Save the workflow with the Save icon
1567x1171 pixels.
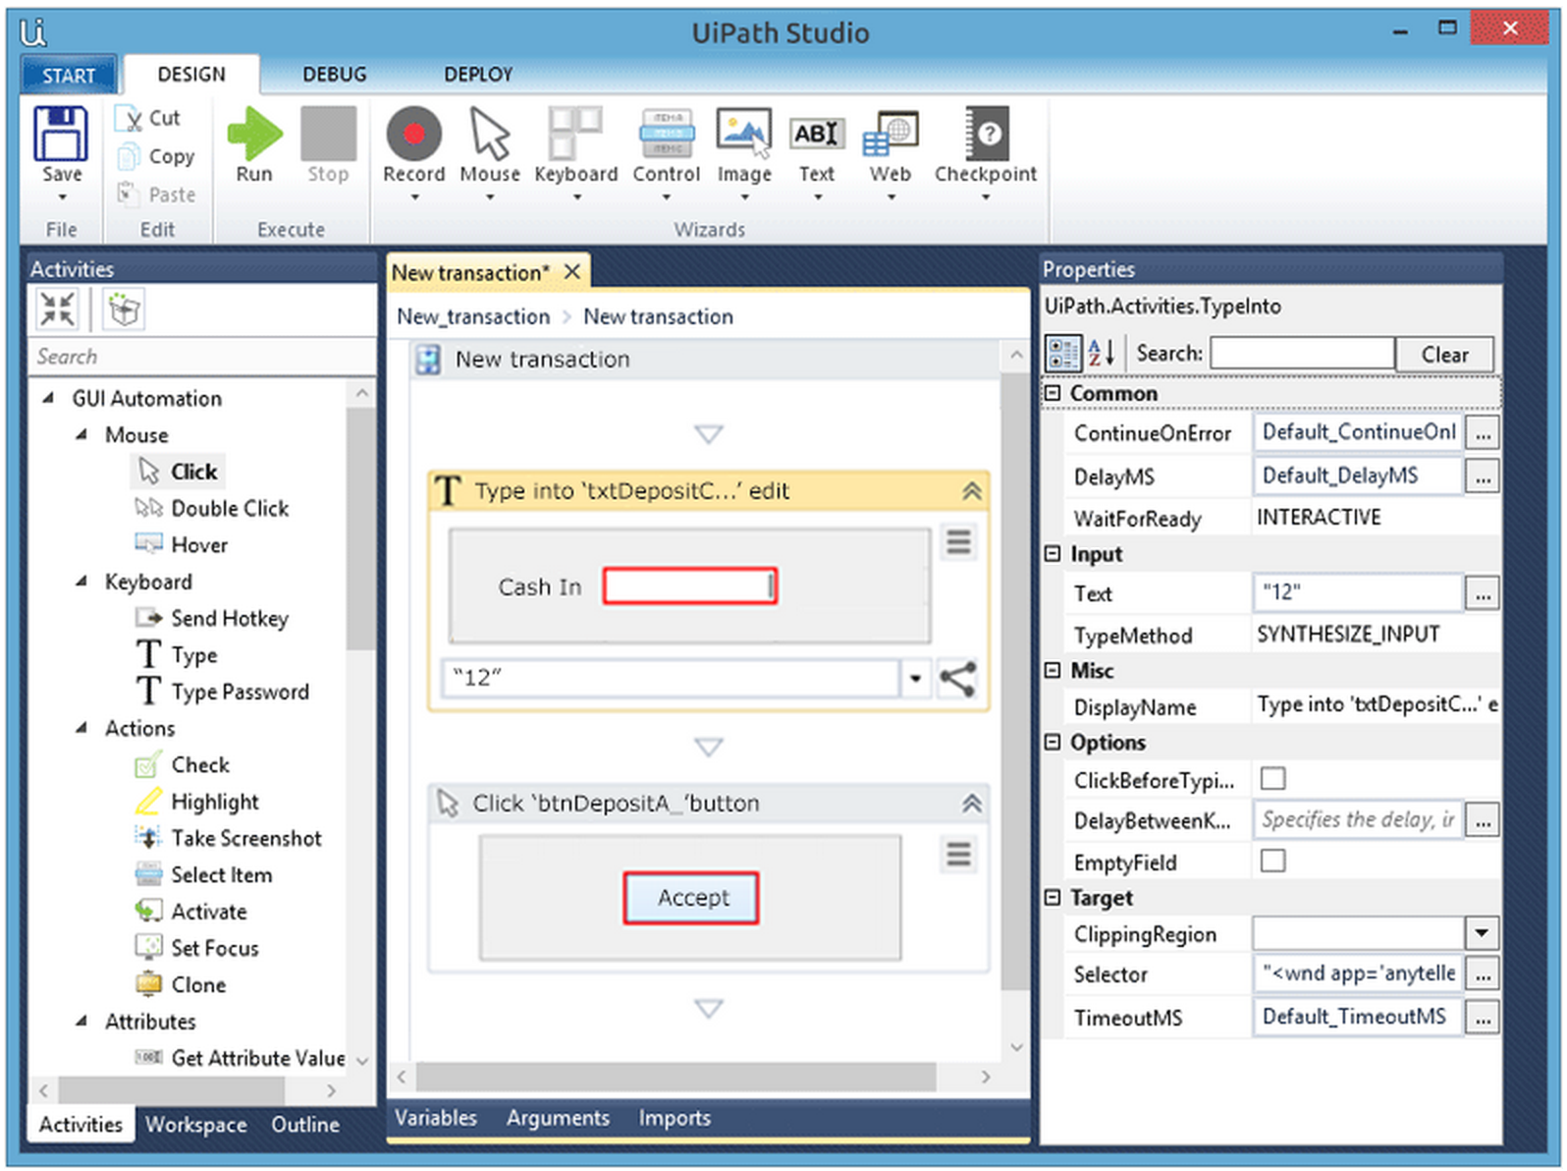(x=61, y=135)
